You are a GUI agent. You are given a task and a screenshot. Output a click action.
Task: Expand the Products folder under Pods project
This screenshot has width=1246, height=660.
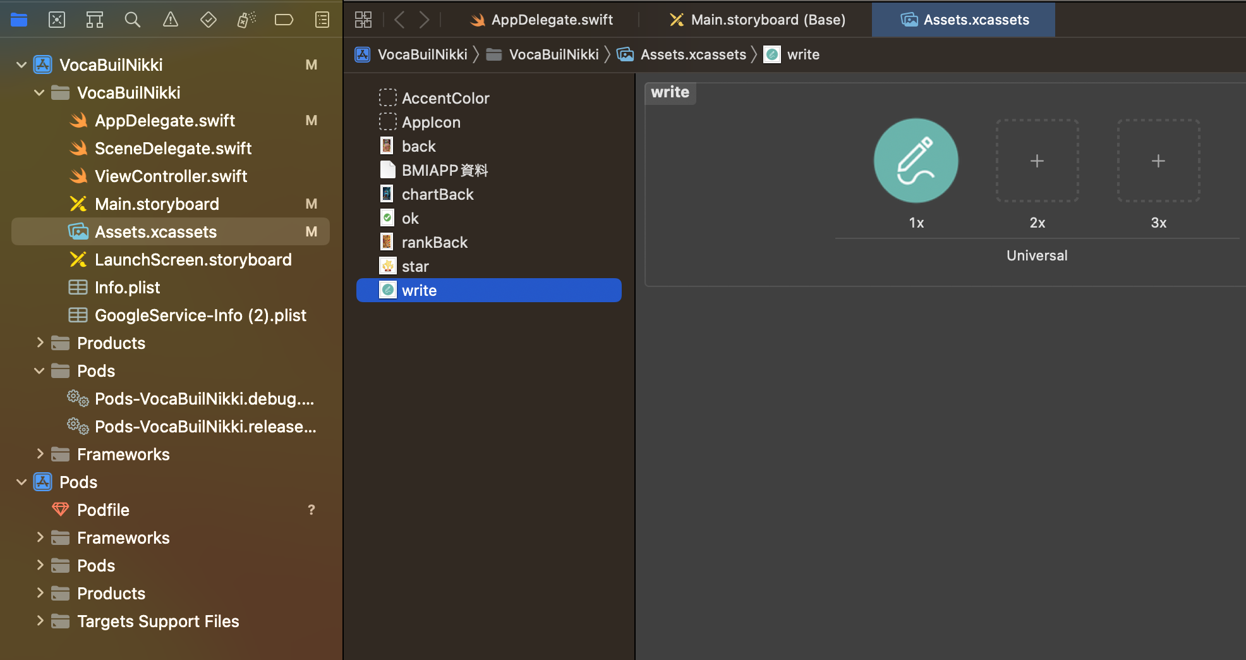(39, 594)
